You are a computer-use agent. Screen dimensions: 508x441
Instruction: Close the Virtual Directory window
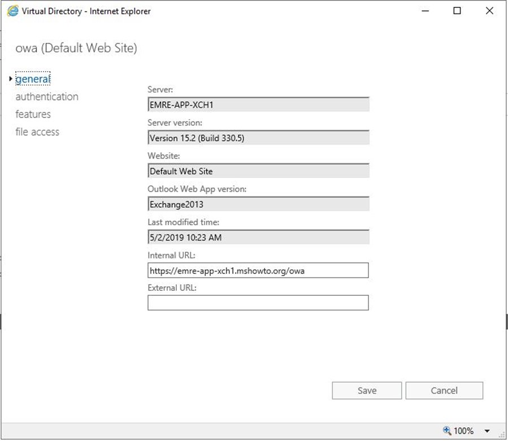[x=489, y=11]
